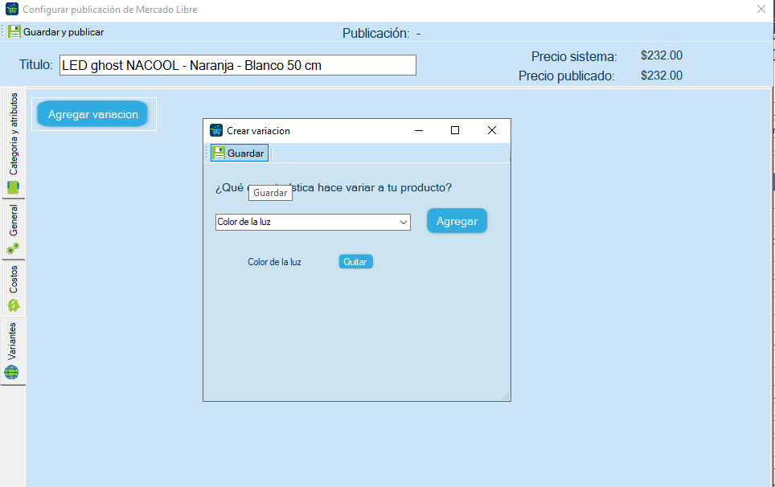Click the Crear variacion title text
Image resolution: width=775 pixels, height=487 pixels.
pos(258,131)
